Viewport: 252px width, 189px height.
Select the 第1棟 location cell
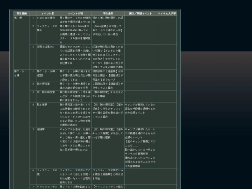click(21, 42)
